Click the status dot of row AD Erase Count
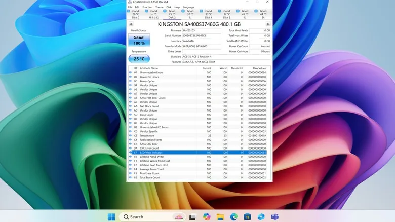Screen dimensions: 395x222 (130, 115)
